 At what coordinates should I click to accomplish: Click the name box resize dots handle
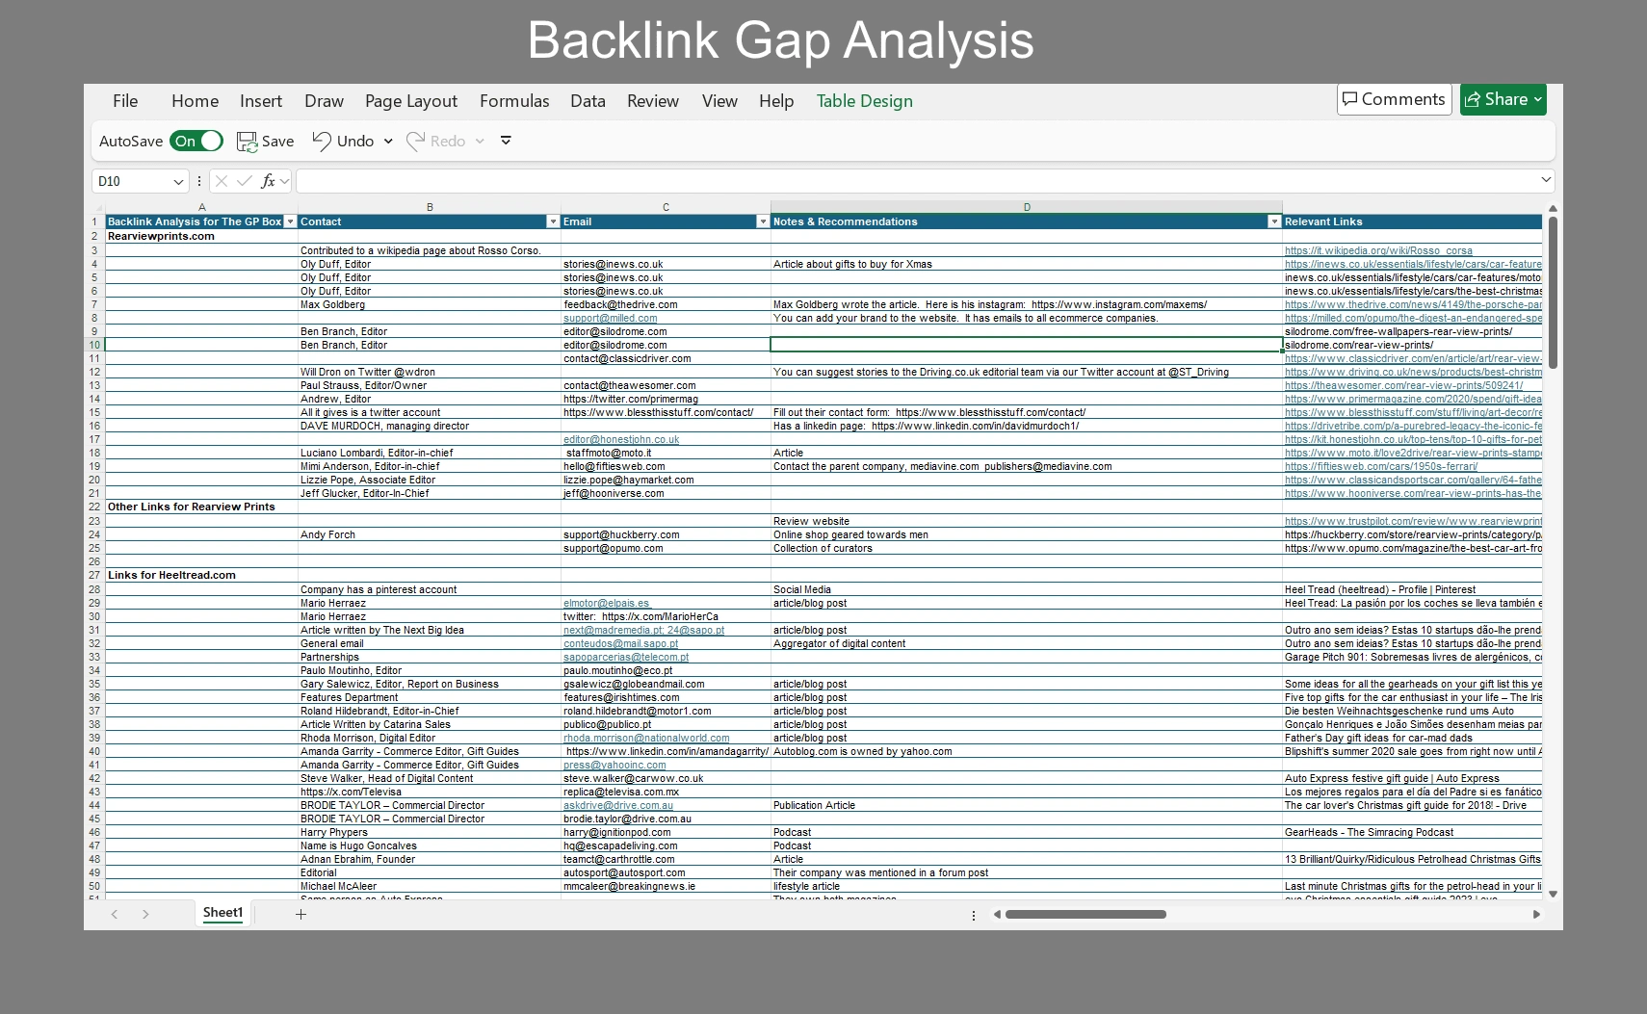click(x=199, y=181)
